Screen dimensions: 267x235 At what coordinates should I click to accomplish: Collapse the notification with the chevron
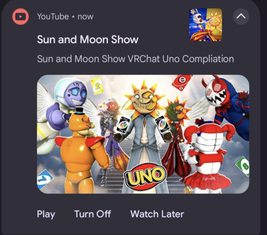click(x=241, y=17)
